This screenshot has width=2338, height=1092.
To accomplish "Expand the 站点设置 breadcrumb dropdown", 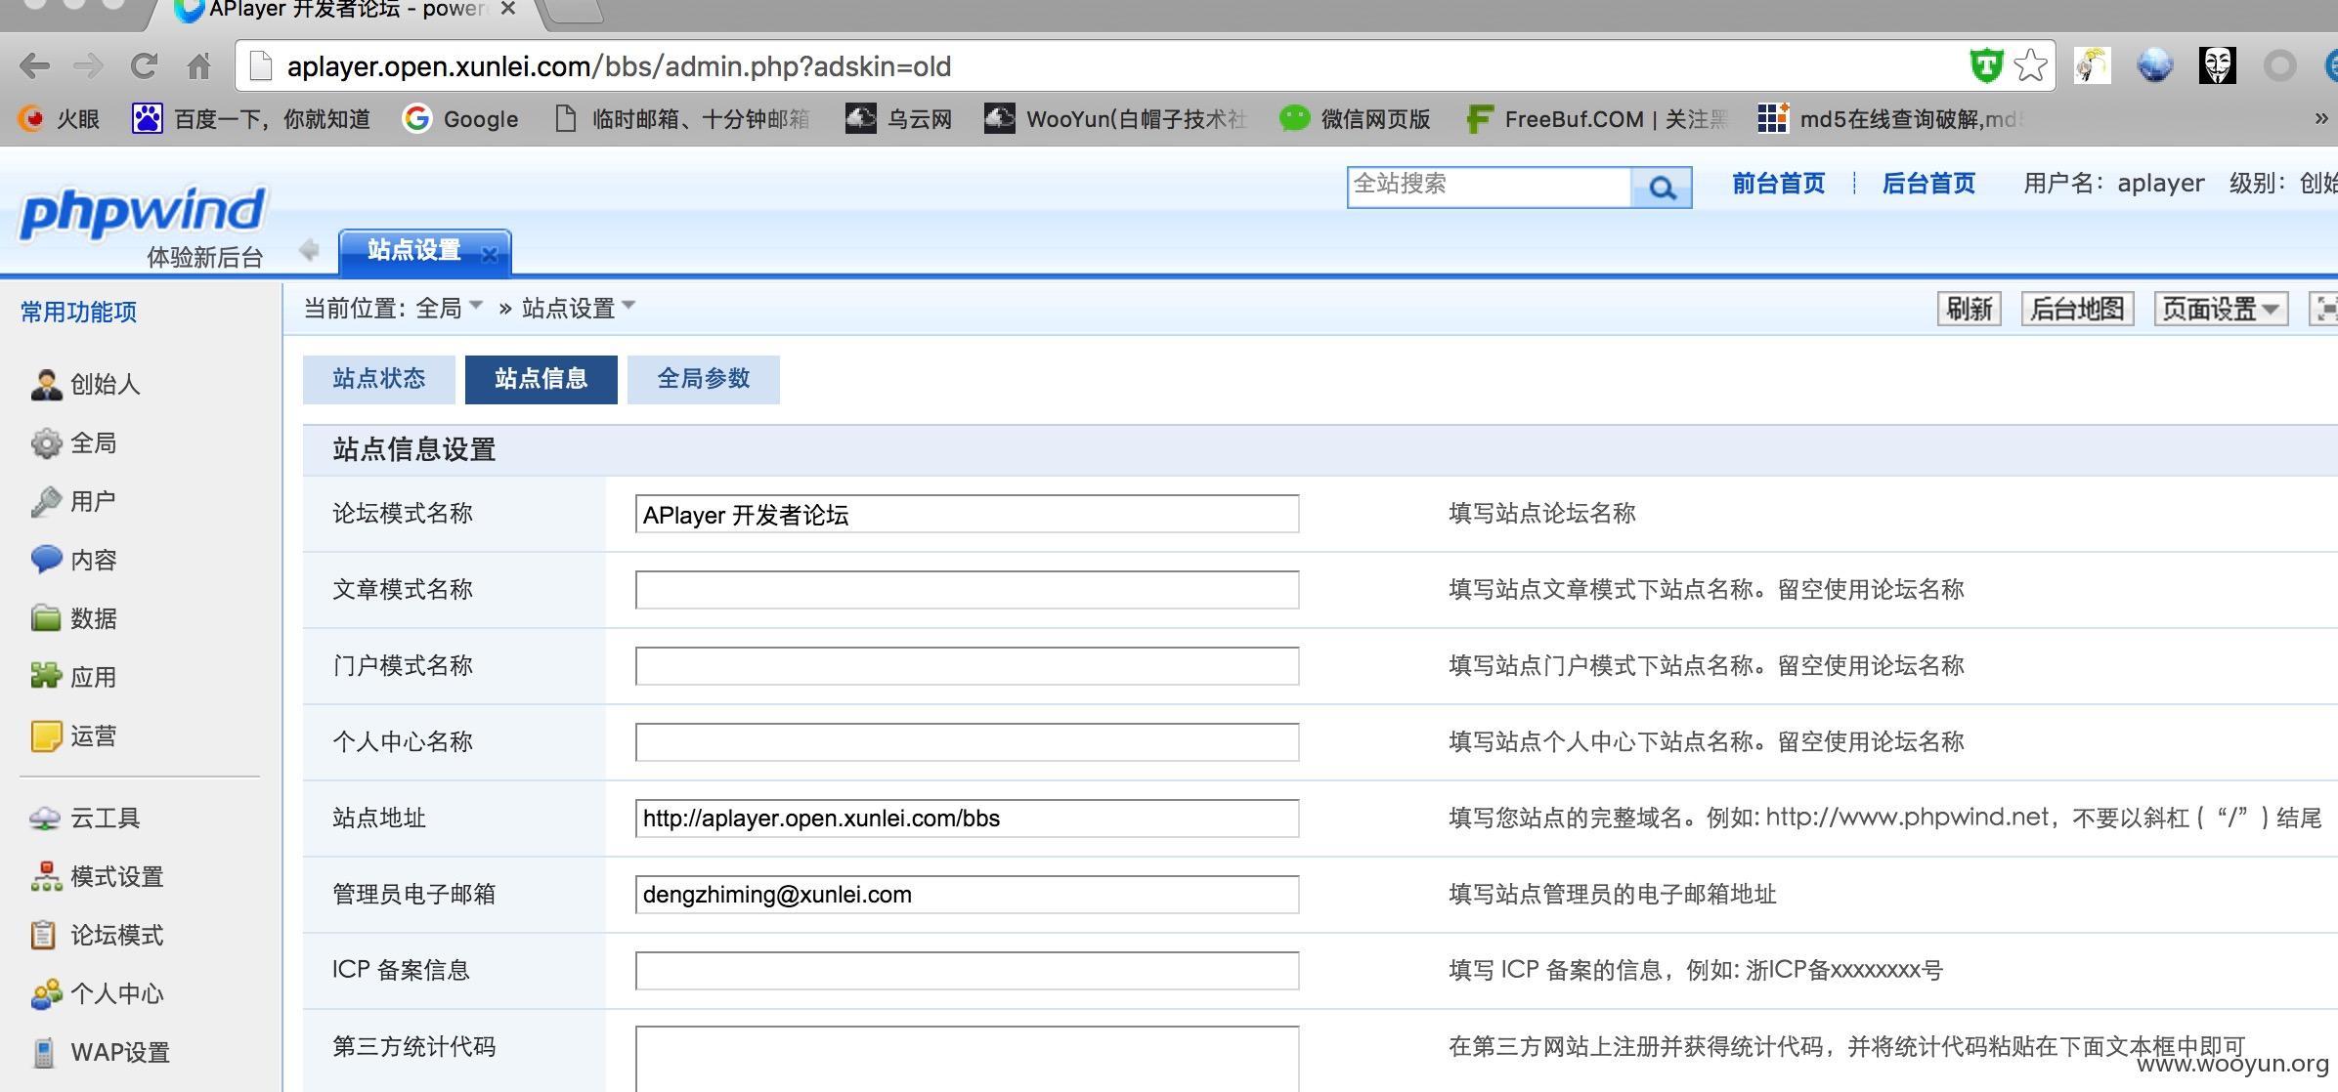I will click(628, 306).
